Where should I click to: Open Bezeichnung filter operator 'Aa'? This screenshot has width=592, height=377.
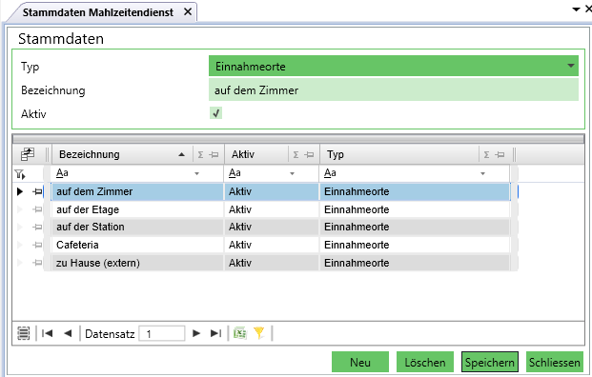(x=62, y=173)
